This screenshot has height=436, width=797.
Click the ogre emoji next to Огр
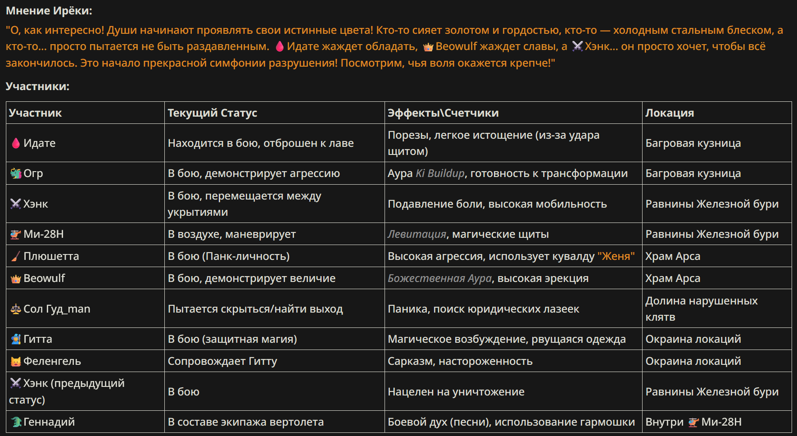click(16, 173)
